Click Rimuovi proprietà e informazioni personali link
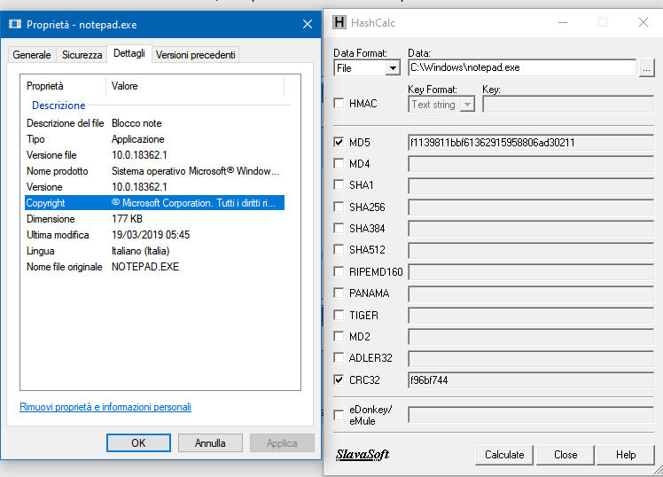This screenshot has height=477, width=663. click(x=105, y=407)
